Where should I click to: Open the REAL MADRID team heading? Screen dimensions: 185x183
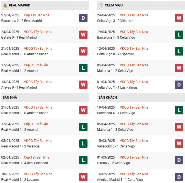(x=19, y=5)
